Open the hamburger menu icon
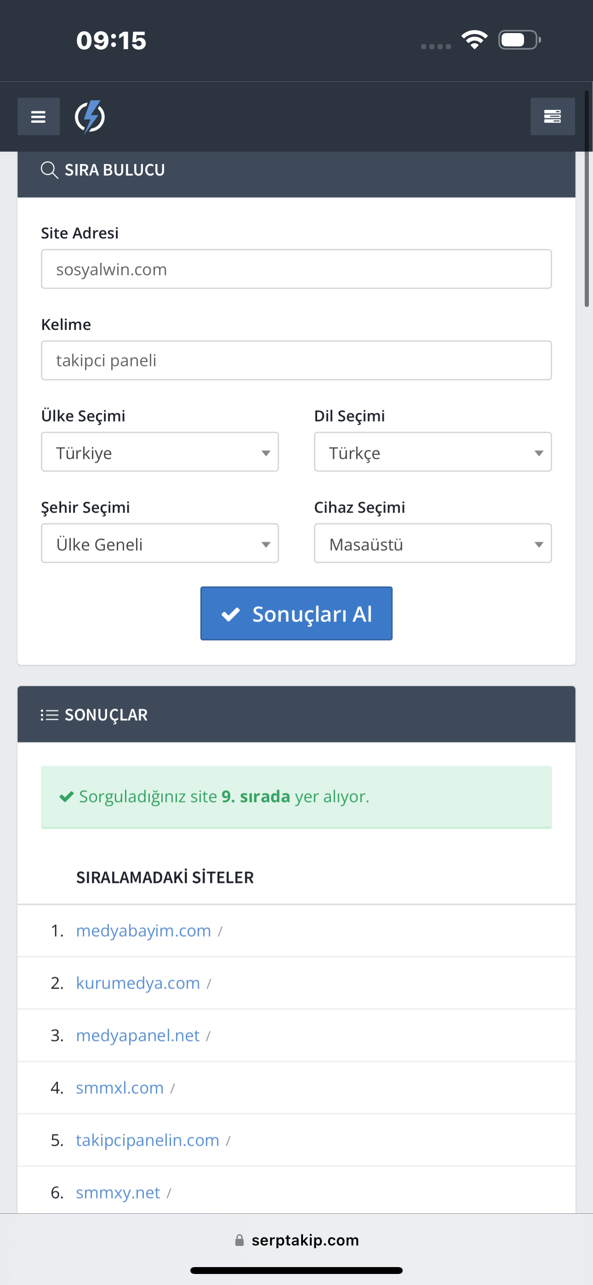The image size is (593, 1285). pyautogui.click(x=39, y=116)
